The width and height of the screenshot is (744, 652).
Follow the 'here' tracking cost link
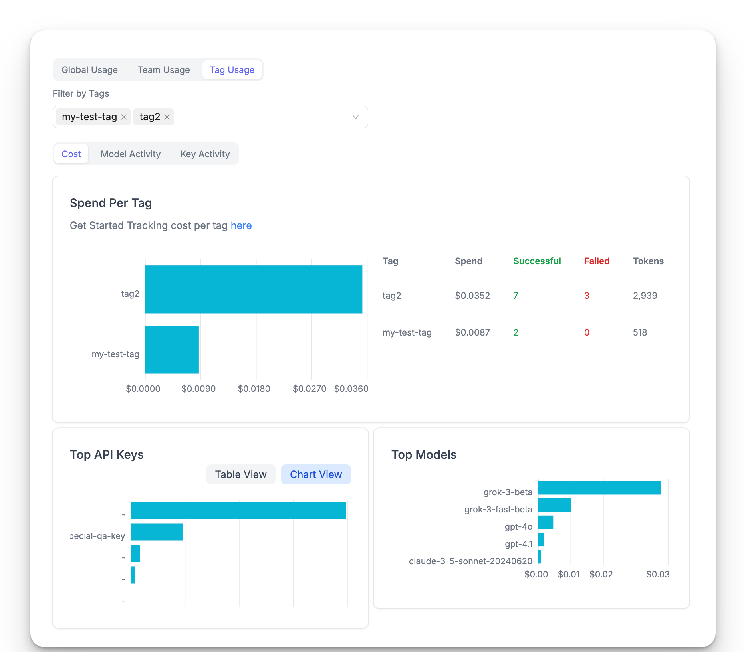pyautogui.click(x=241, y=225)
